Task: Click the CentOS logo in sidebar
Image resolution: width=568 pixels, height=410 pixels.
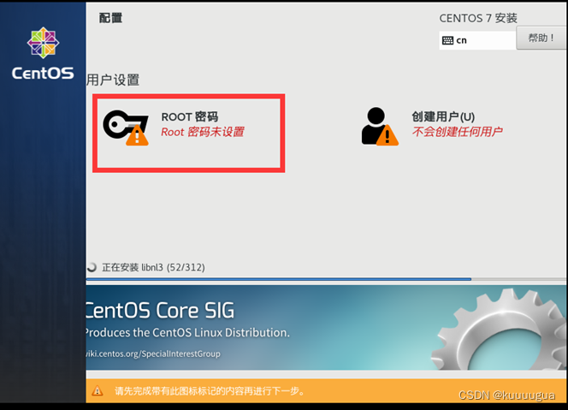Action: pos(43,53)
